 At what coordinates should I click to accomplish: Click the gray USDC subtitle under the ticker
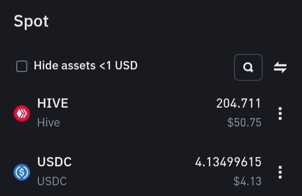52,181
